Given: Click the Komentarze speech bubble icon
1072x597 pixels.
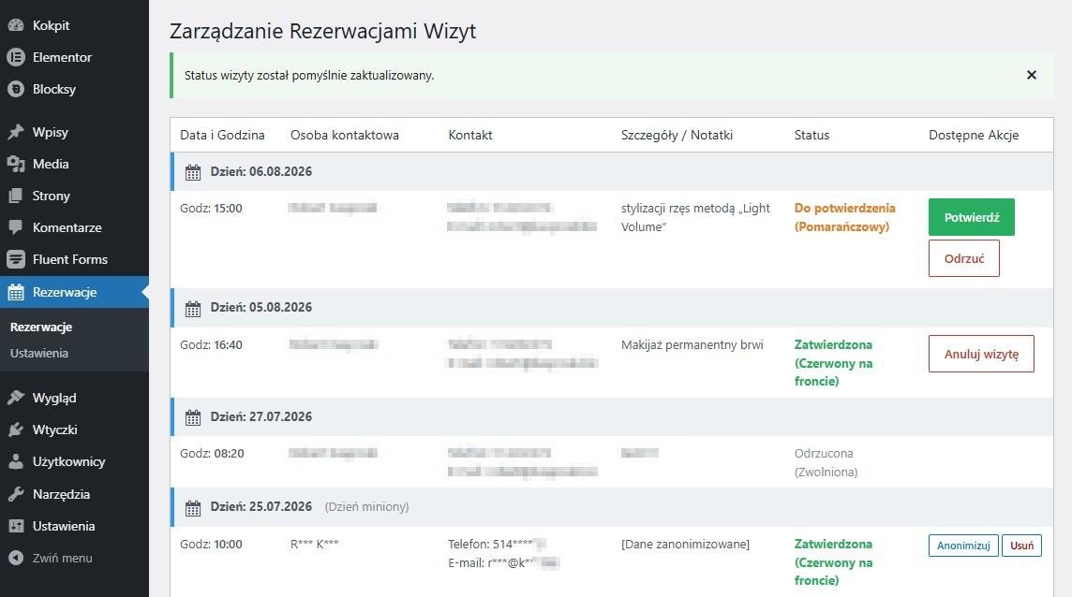Looking at the screenshot, I should click(x=16, y=227).
